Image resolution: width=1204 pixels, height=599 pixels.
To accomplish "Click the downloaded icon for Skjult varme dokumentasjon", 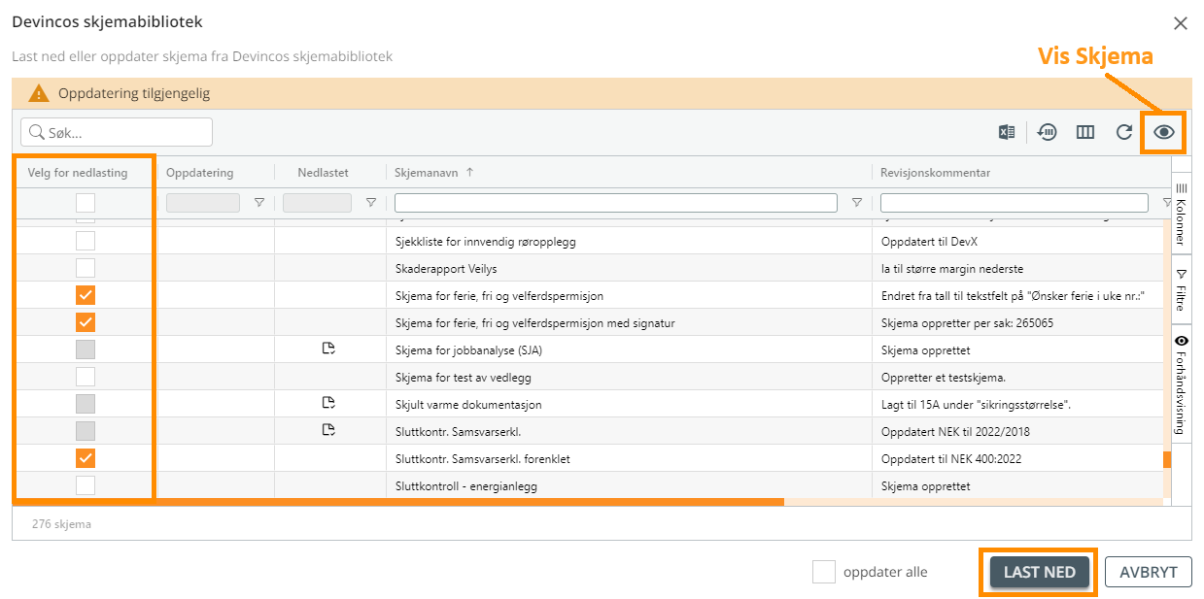I will [x=328, y=403].
